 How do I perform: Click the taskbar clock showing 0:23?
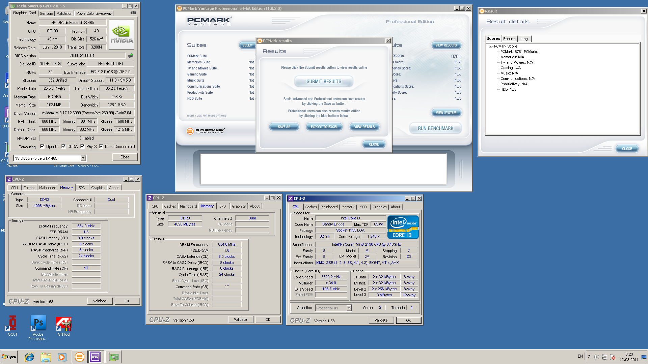(x=629, y=355)
